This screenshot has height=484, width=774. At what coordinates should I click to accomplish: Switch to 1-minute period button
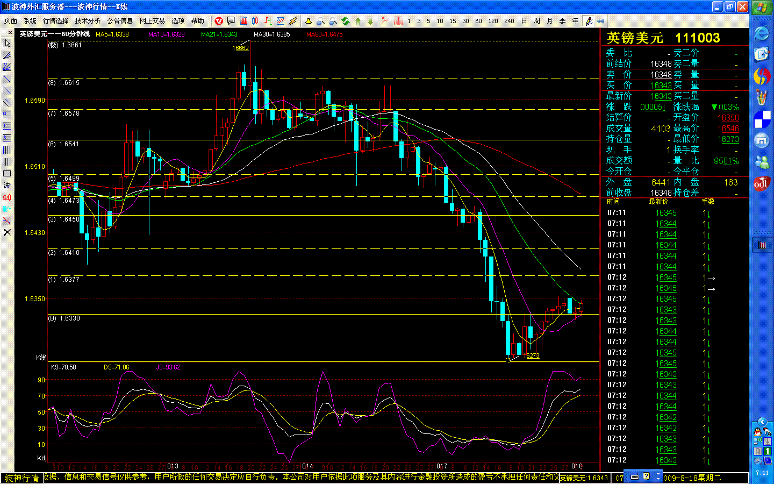point(409,21)
